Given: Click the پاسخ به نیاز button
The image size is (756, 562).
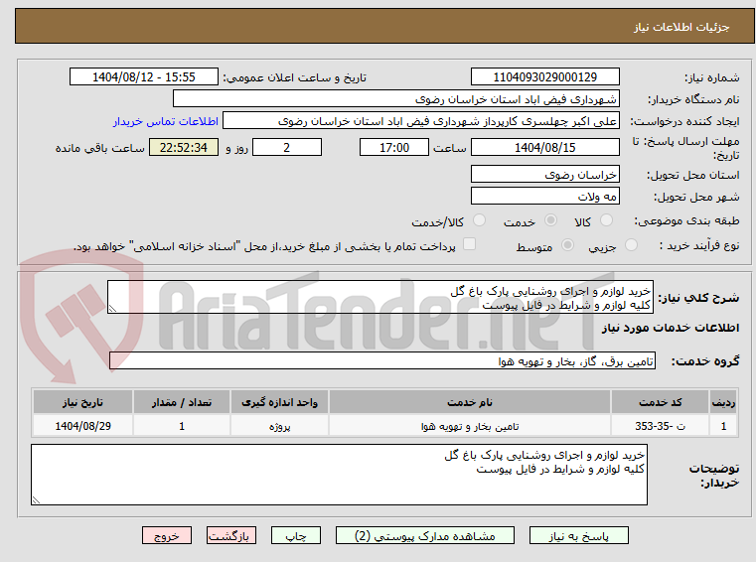Looking at the screenshot, I should point(578,535).
